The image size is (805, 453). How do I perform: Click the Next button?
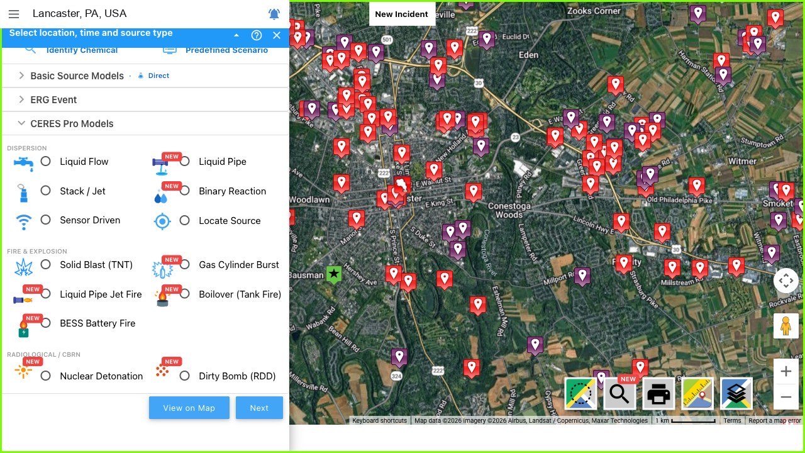[259, 408]
